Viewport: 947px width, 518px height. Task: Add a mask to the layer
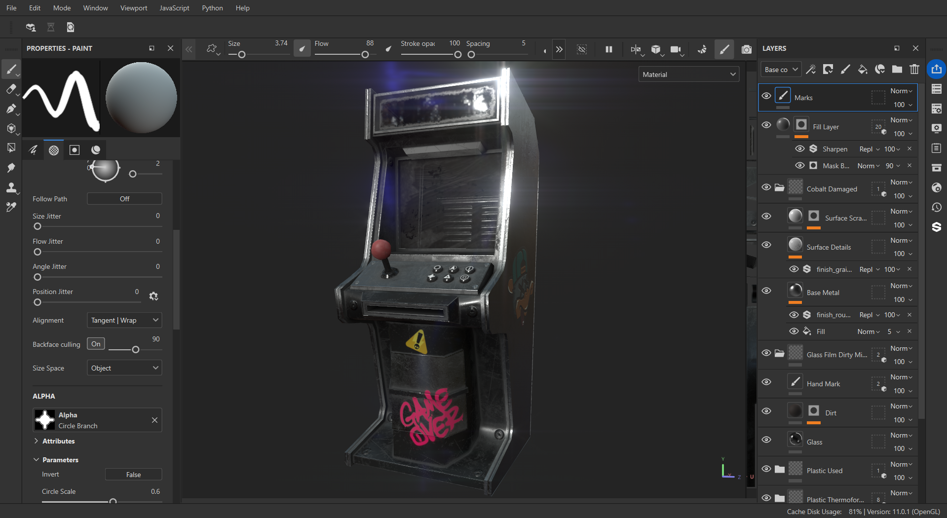coord(828,70)
